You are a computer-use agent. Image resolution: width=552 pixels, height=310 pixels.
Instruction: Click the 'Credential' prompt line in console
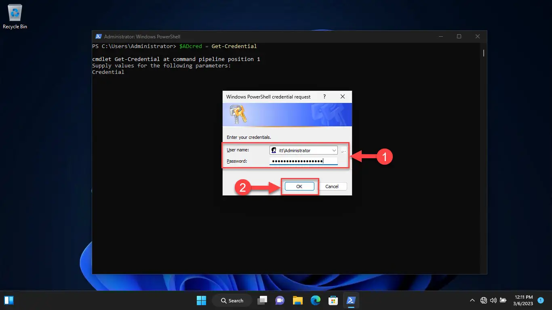pos(108,72)
